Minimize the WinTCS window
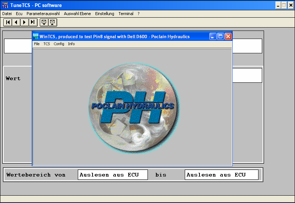 click(213, 36)
